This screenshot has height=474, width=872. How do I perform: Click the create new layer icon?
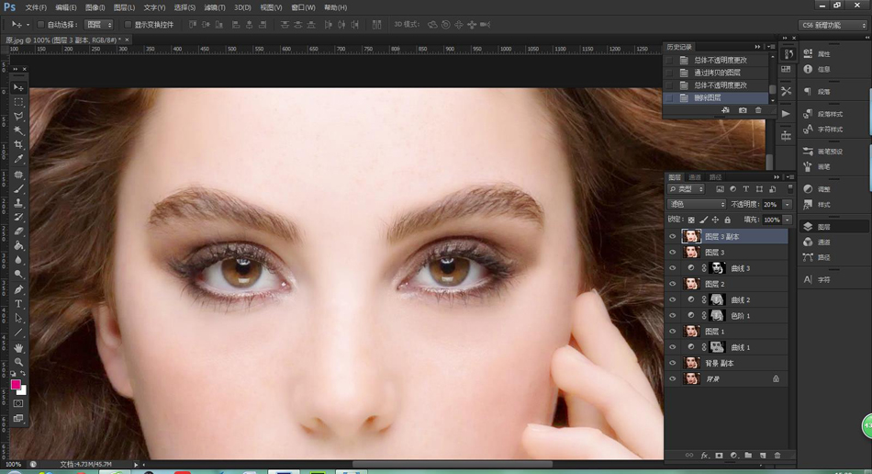pos(762,456)
